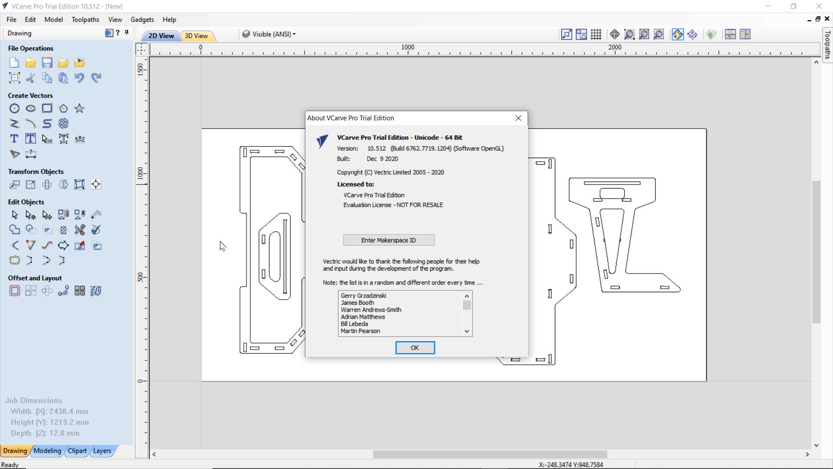Toggle the drawing panel pin

click(x=127, y=33)
